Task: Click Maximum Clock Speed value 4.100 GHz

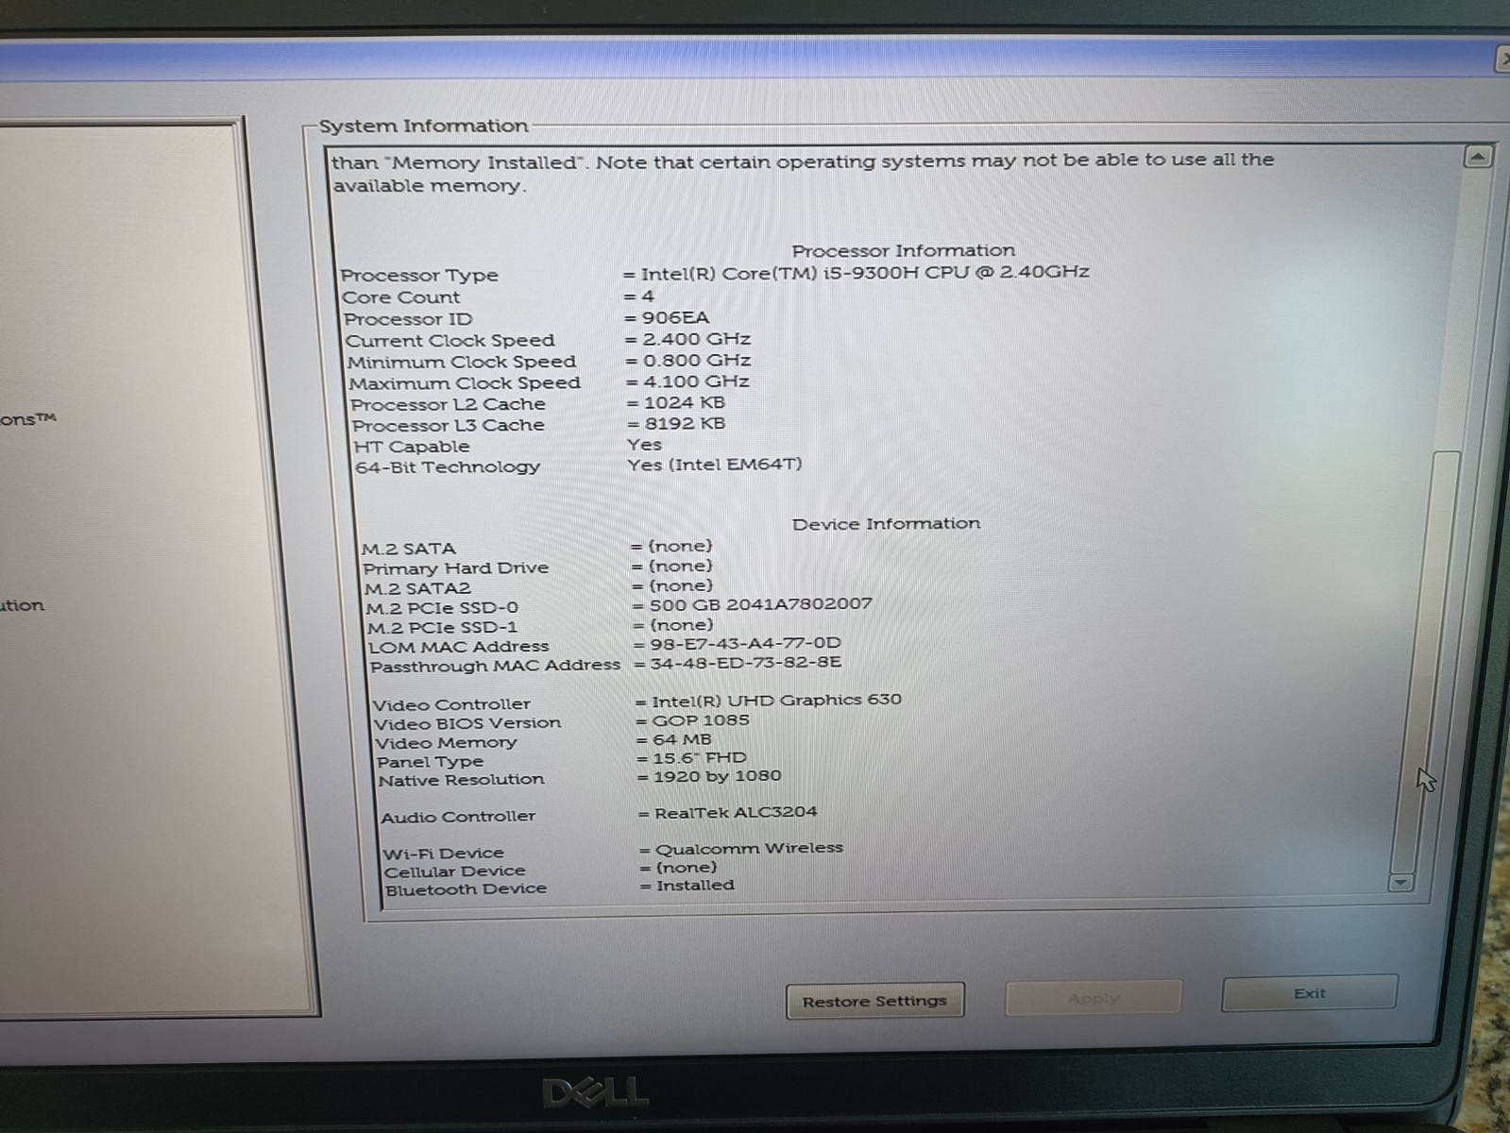Action: [697, 381]
